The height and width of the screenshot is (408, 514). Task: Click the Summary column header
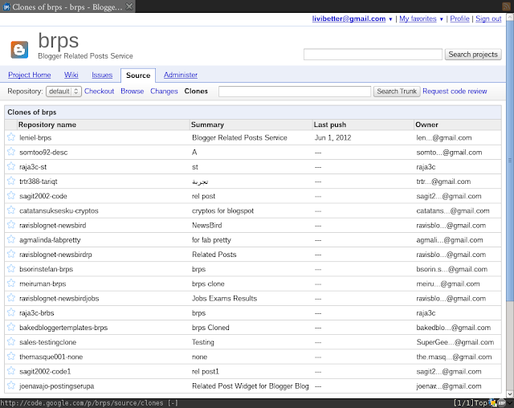tap(207, 124)
